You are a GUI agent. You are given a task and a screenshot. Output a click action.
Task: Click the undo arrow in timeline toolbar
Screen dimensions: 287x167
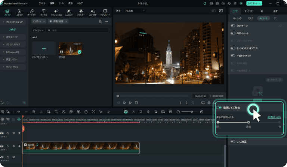(19, 112)
